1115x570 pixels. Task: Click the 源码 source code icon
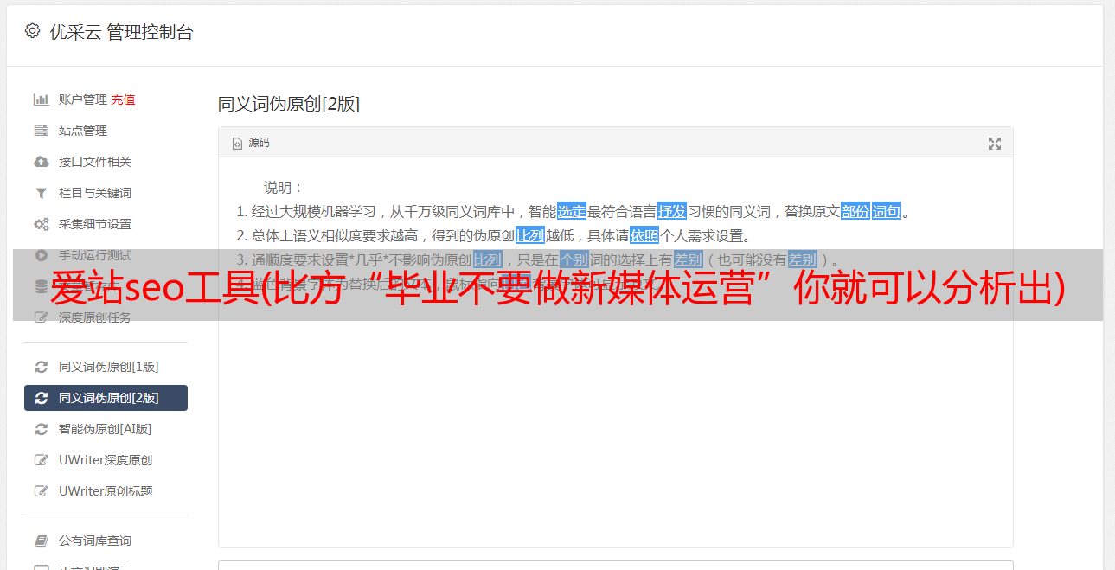237,144
